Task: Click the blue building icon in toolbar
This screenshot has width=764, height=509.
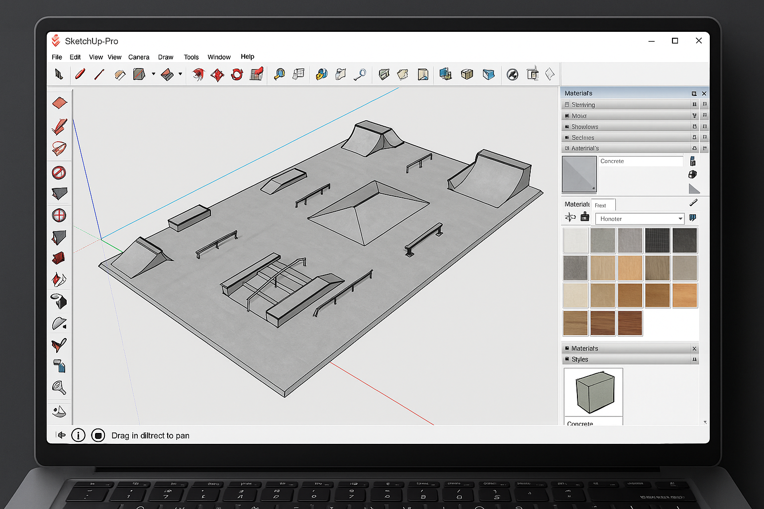Action: (446, 74)
